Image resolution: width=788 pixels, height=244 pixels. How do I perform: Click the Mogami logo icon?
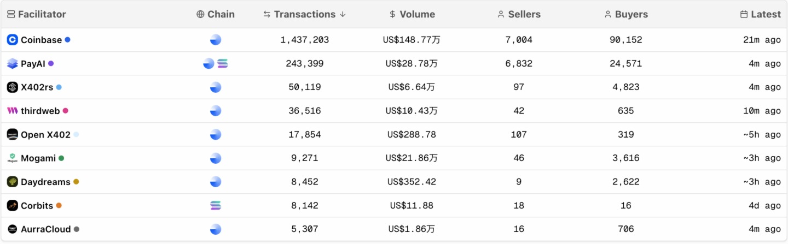12,158
